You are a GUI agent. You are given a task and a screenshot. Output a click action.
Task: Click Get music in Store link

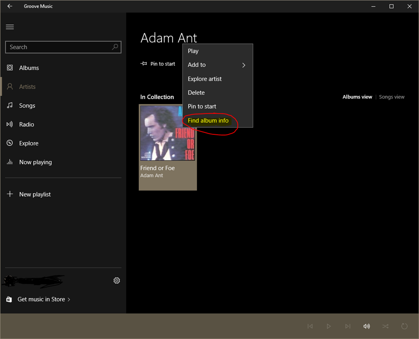pyautogui.click(x=38, y=299)
